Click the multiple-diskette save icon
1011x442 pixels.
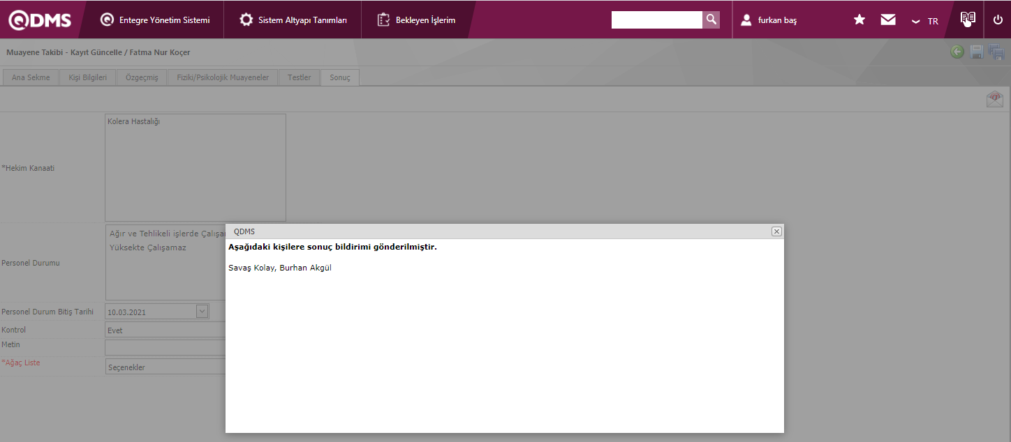(x=996, y=52)
